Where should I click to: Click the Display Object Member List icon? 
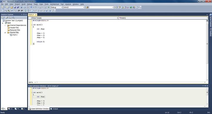coord(3,11)
